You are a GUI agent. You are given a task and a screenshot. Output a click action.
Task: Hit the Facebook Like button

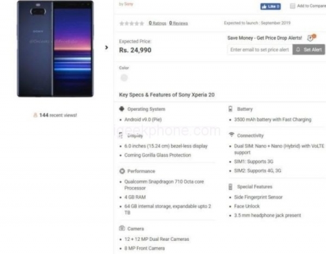(x=271, y=7)
